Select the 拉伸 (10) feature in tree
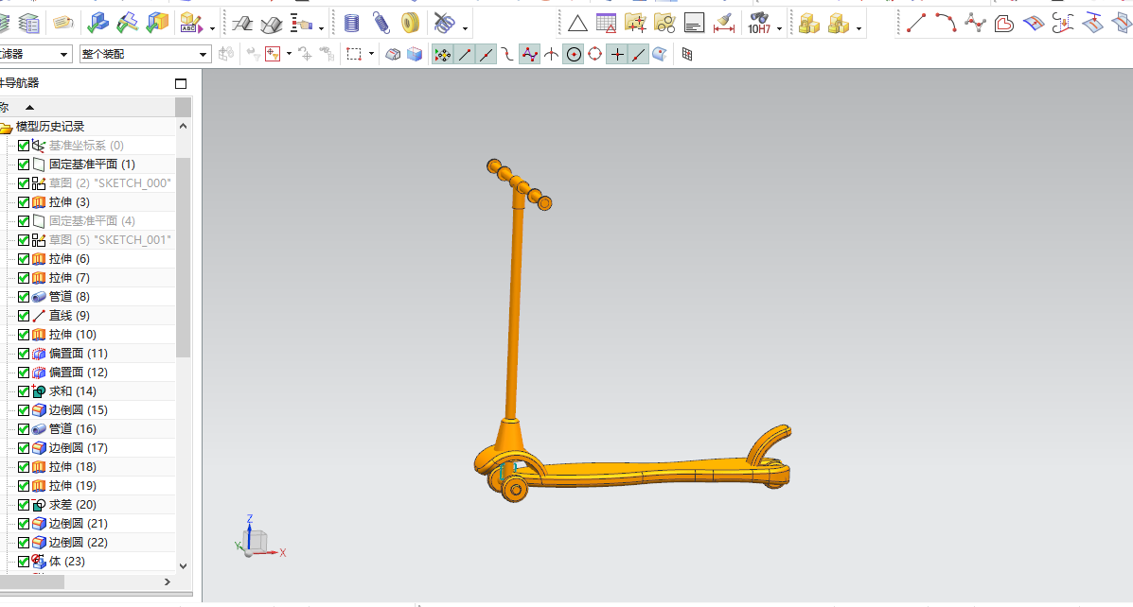 click(x=72, y=334)
